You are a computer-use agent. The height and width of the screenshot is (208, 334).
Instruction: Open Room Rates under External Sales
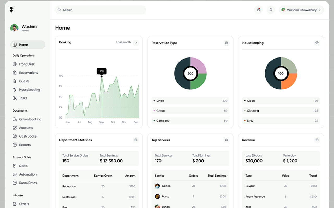point(28,183)
